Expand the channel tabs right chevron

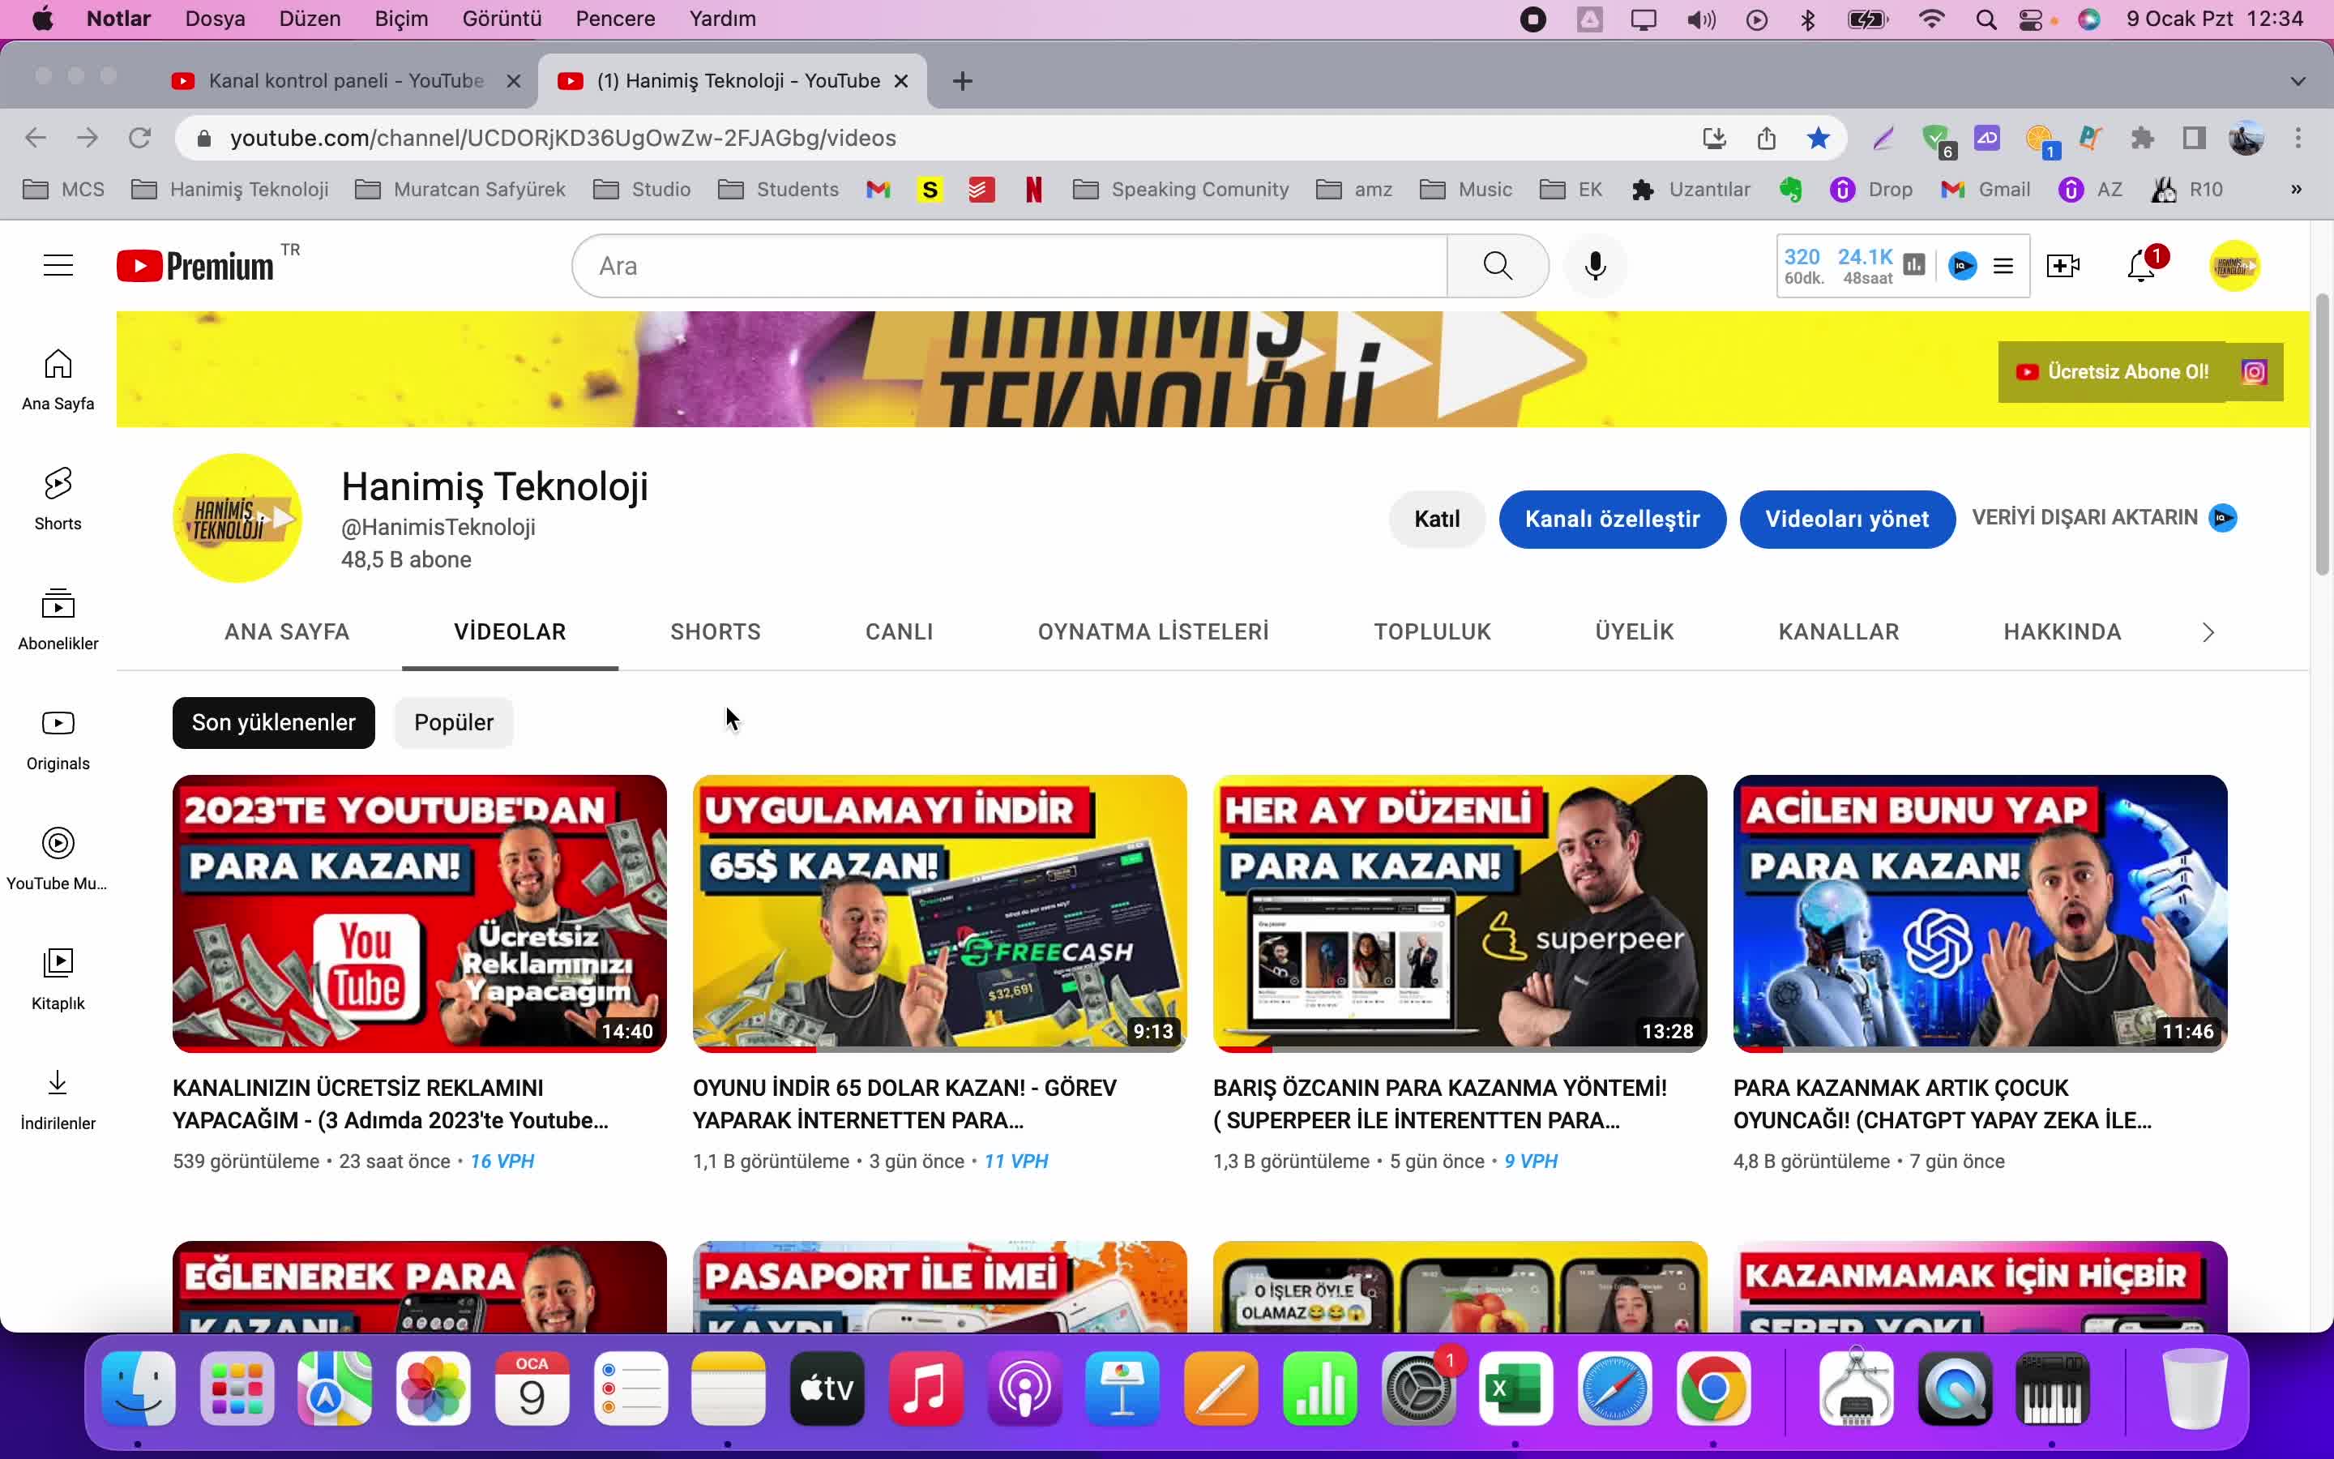[2208, 632]
